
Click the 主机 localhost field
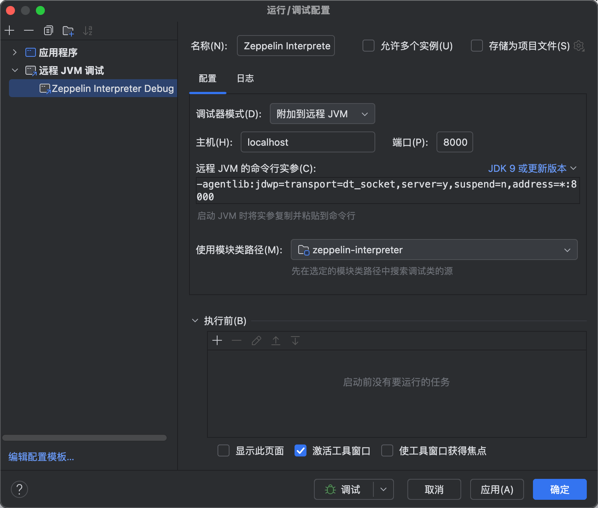pyautogui.click(x=308, y=142)
